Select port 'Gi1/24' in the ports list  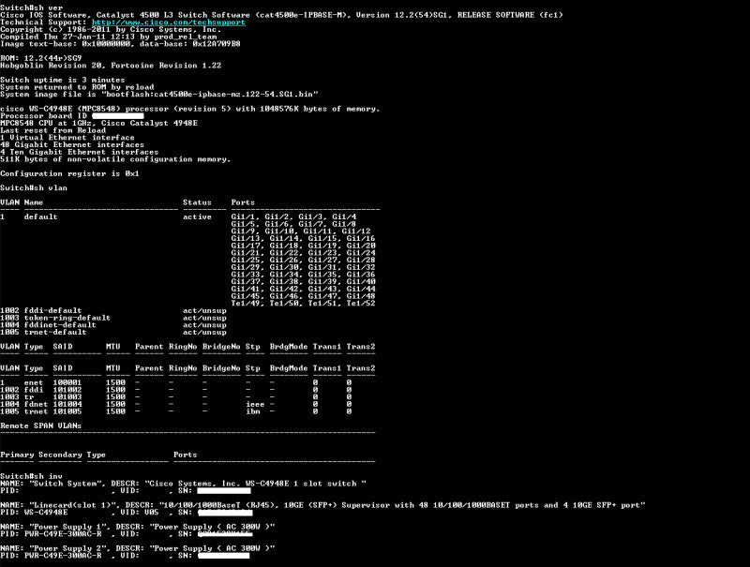(361, 253)
